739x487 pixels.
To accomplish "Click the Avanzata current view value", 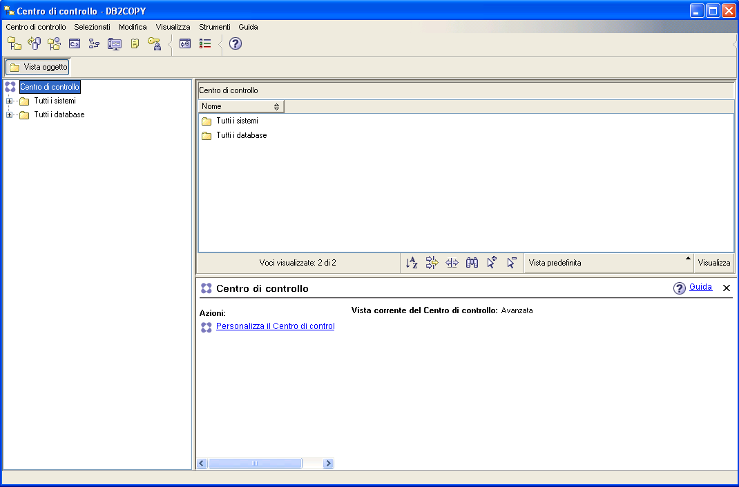I will click(517, 310).
